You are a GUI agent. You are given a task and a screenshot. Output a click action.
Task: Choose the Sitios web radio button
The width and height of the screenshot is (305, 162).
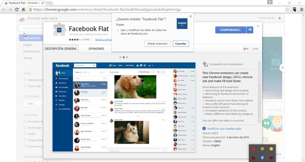tap(25, 86)
